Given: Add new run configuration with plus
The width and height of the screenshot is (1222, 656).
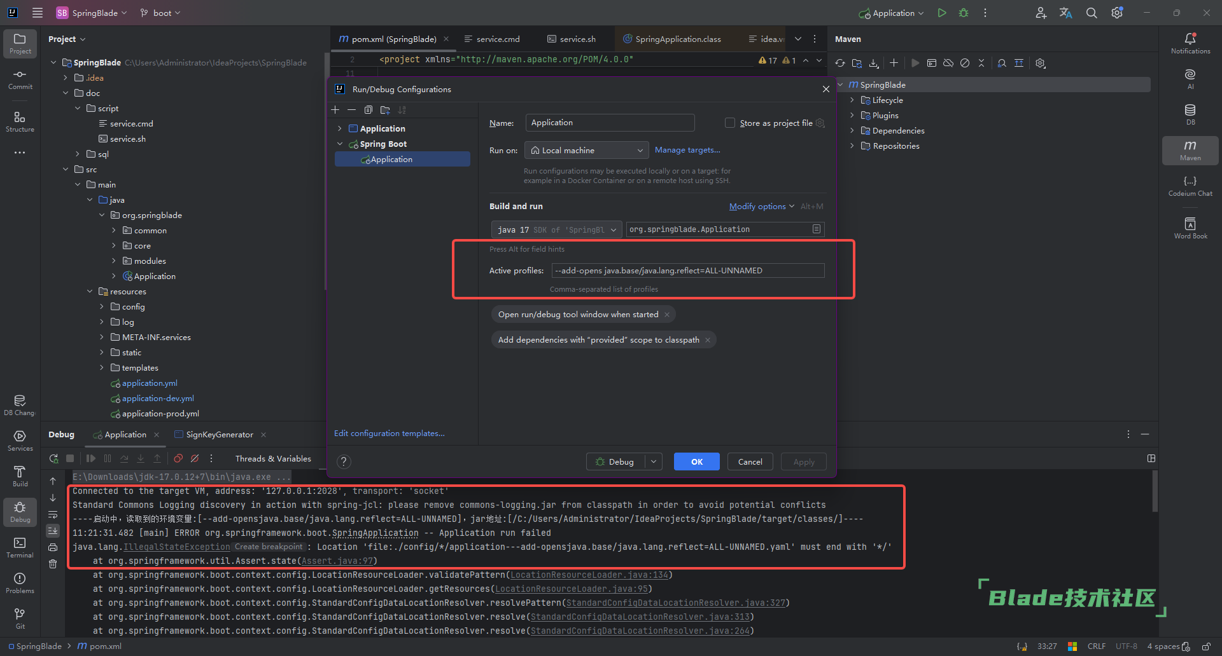Looking at the screenshot, I should coord(335,110).
